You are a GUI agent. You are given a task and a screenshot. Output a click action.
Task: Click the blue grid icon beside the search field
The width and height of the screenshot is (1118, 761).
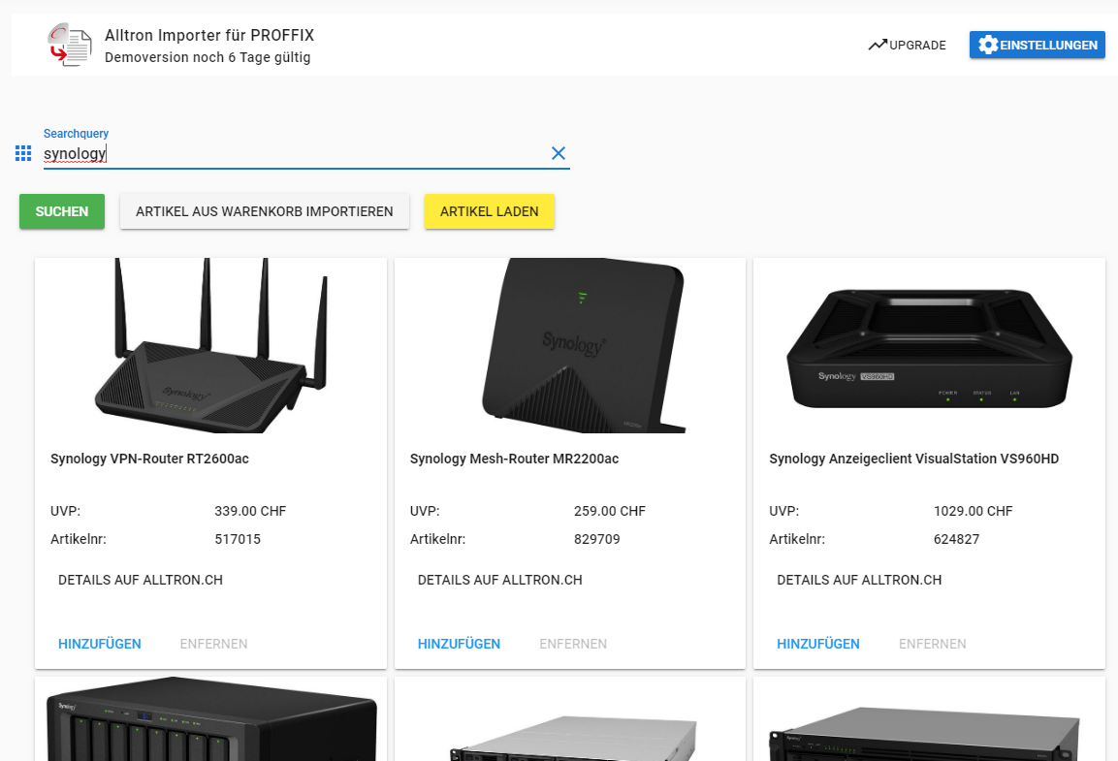click(x=22, y=153)
